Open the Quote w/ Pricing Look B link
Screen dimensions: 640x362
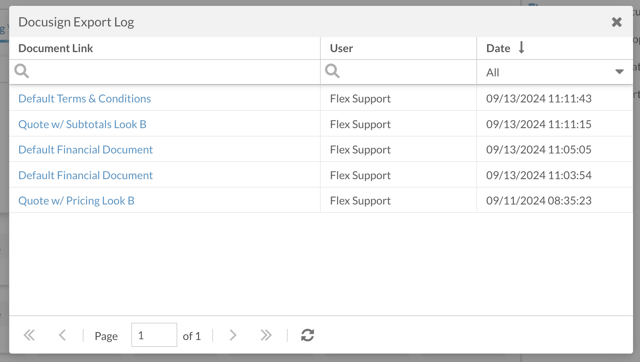coord(77,200)
